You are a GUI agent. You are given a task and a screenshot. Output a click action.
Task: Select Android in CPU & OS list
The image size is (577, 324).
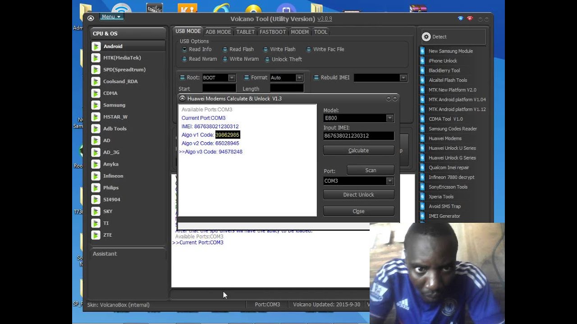tap(128, 46)
